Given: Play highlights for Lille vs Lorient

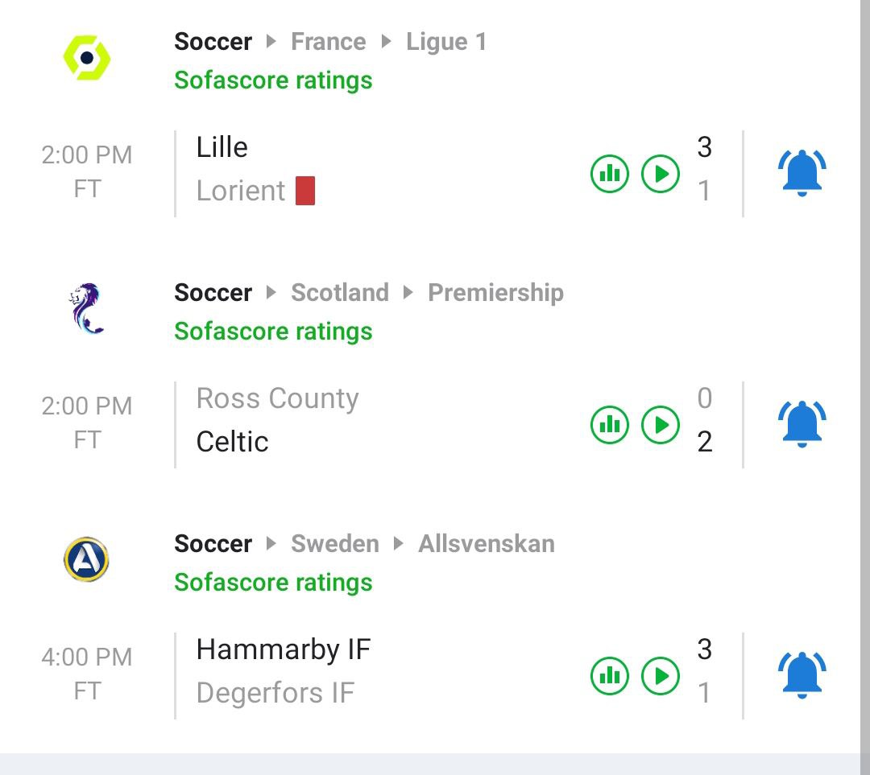Looking at the screenshot, I should click(661, 174).
